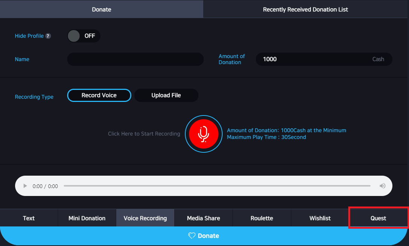Select the Voice Recording tab
The width and height of the screenshot is (409, 246).
tap(145, 218)
